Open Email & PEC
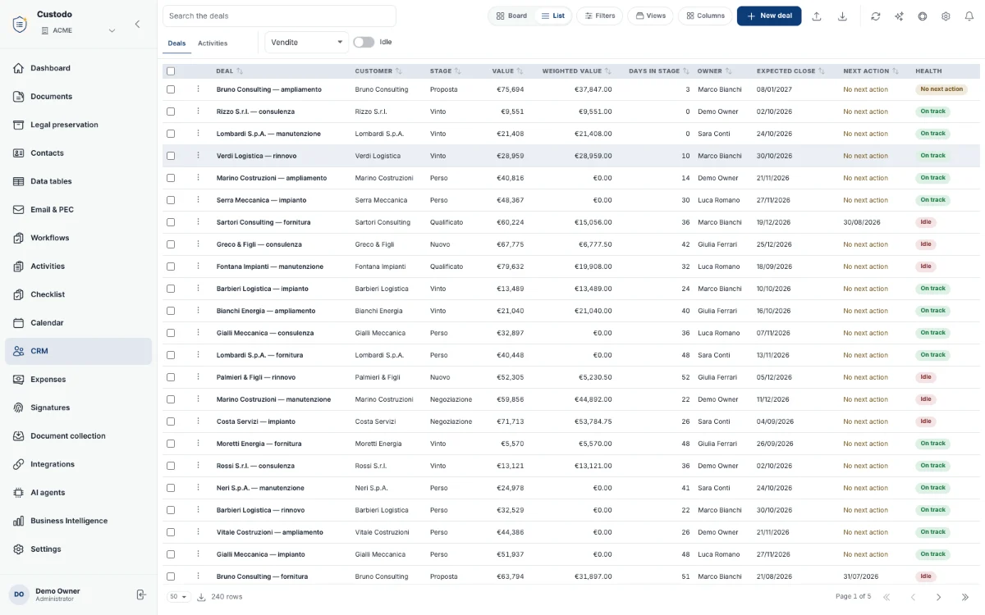Image resolution: width=985 pixels, height=615 pixels. click(78, 209)
